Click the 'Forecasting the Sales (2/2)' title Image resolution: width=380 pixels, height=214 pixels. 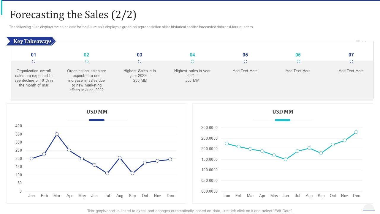pyautogui.click(x=73, y=15)
